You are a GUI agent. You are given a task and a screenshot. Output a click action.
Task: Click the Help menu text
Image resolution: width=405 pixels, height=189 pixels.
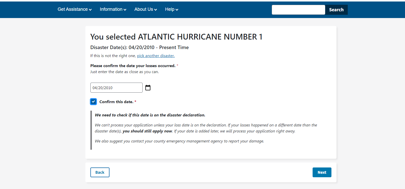point(169,9)
